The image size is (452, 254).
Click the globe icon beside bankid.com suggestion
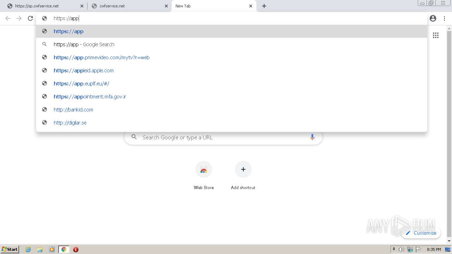[44, 109]
